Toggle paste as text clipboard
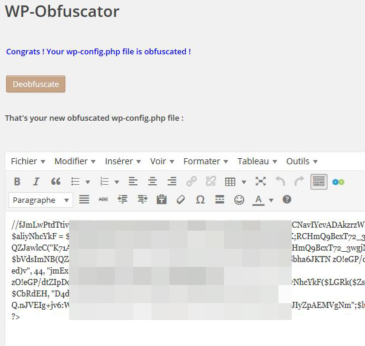This screenshot has height=346, width=365. click(162, 199)
